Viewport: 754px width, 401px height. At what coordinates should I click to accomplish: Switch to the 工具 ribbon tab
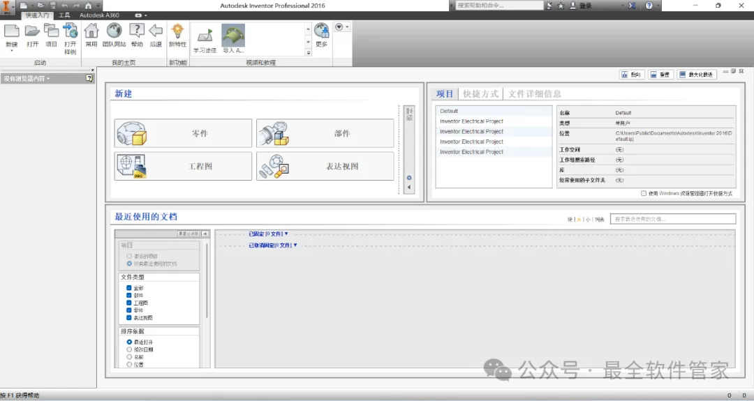[x=64, y=15]
